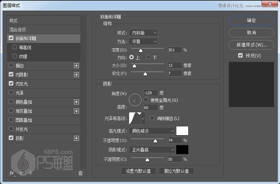Select 样式 in the left list
The height and width of the screenshot is (184, 280).
[x=43, y=21]
